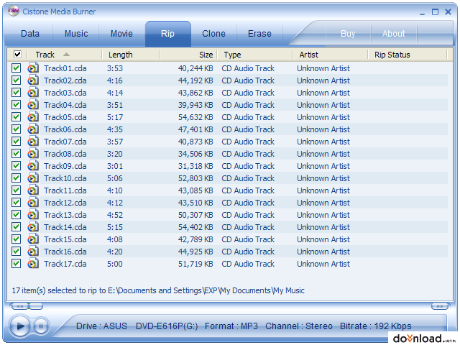Sort by the Rip Status column header
Viewport: 460px width, 345px height.
tap(408, 55)
